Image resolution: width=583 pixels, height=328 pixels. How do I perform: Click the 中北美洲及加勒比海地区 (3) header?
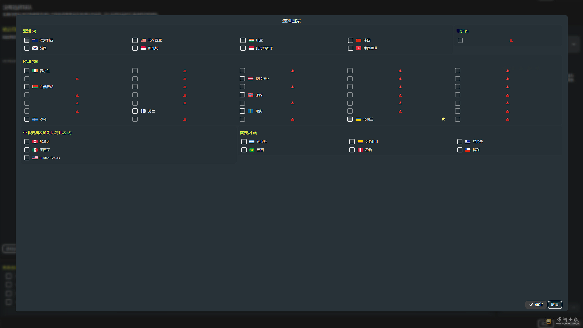pyautogui.click(x=47, y=133)
